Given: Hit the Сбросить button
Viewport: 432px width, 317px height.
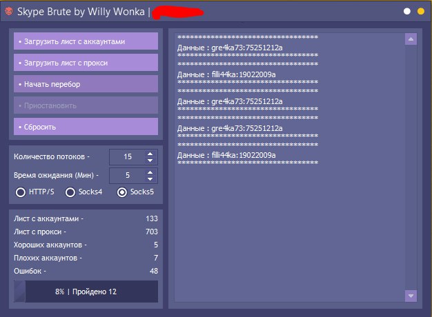Looking at the screenshot, I should click(86, 127).
